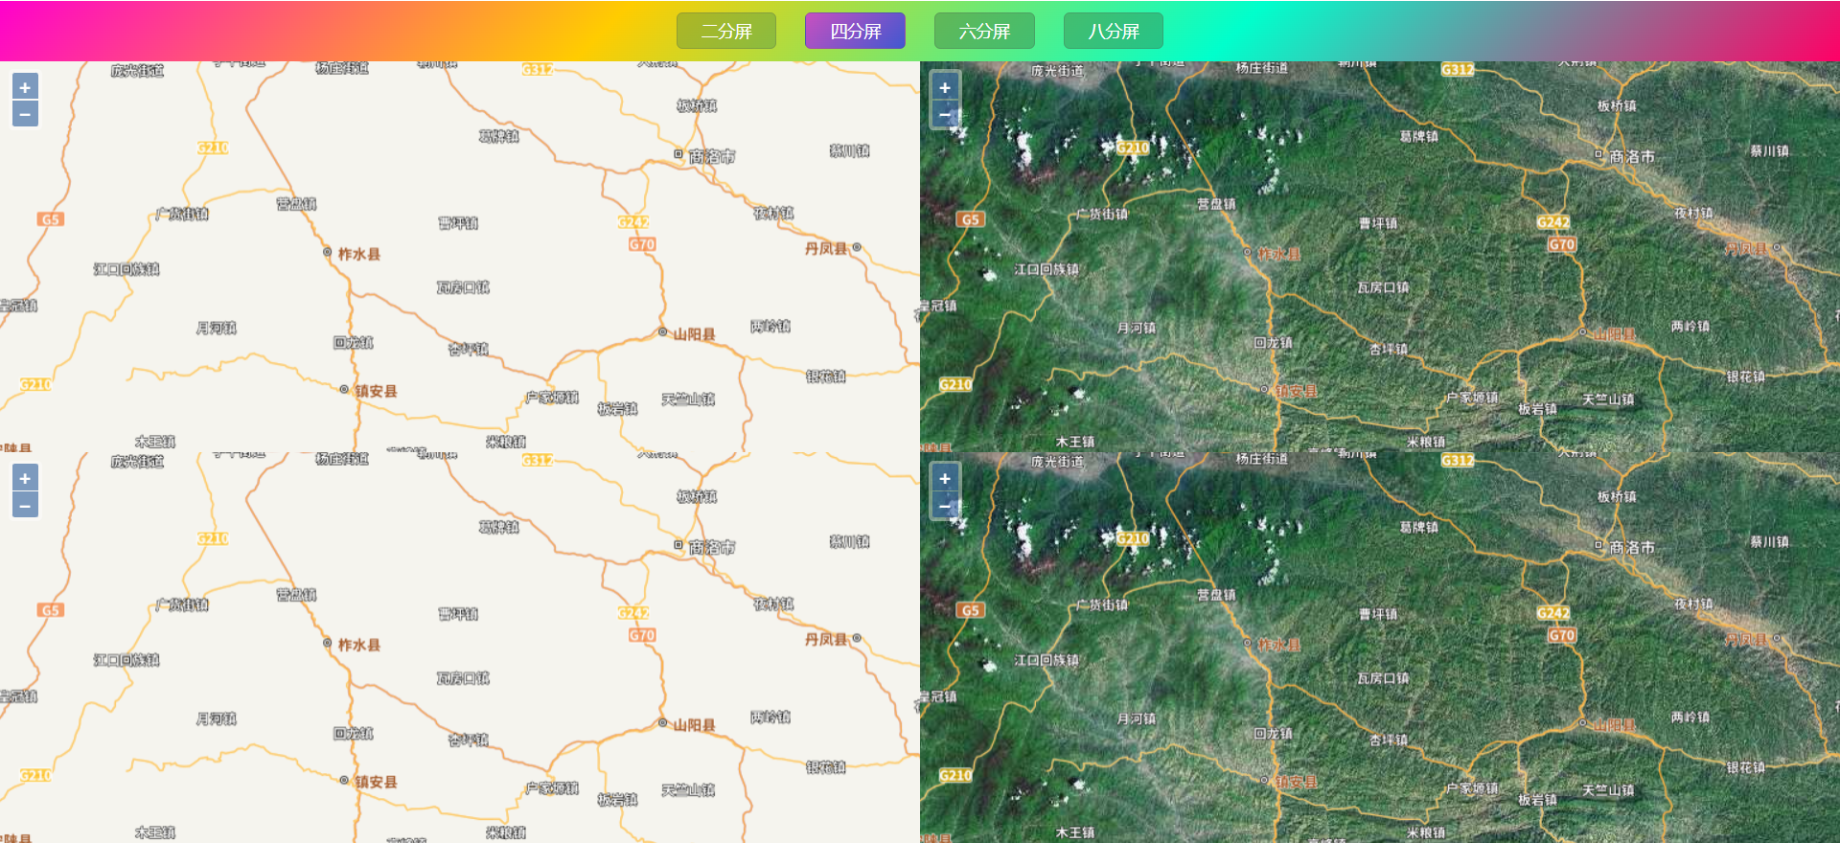Zoom in on the bottom-right satellite map

[x=945, y=478]
